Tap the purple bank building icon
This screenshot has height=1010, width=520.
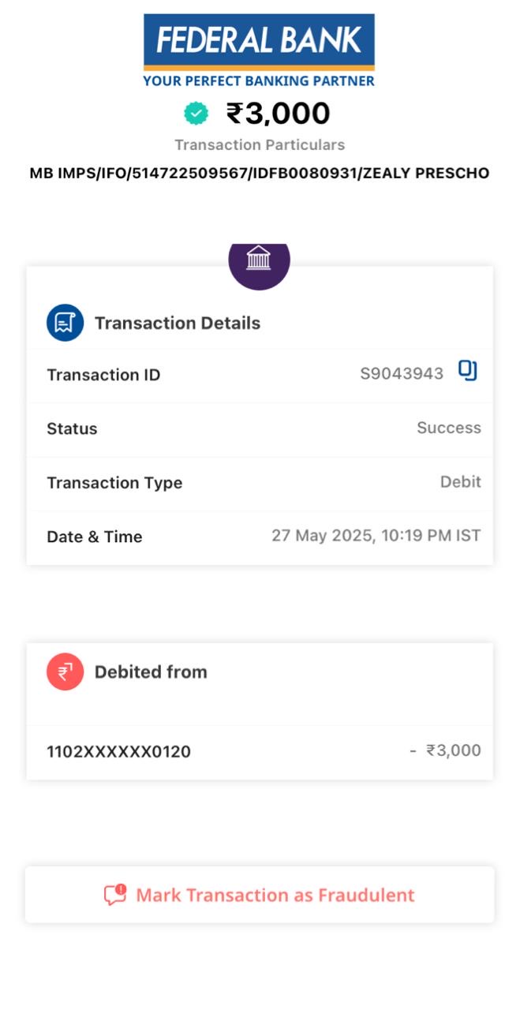259,260
